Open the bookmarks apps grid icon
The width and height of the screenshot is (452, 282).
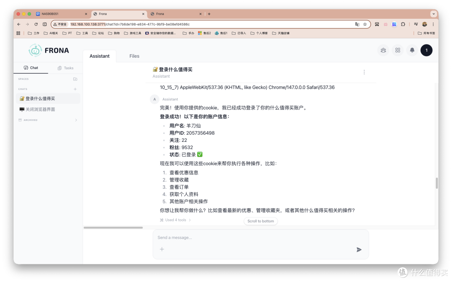pos(18,33)
